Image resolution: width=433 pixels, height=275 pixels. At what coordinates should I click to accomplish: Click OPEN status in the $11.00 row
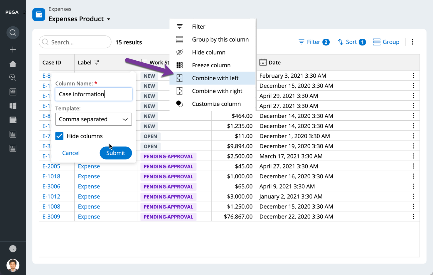(150, 136)
